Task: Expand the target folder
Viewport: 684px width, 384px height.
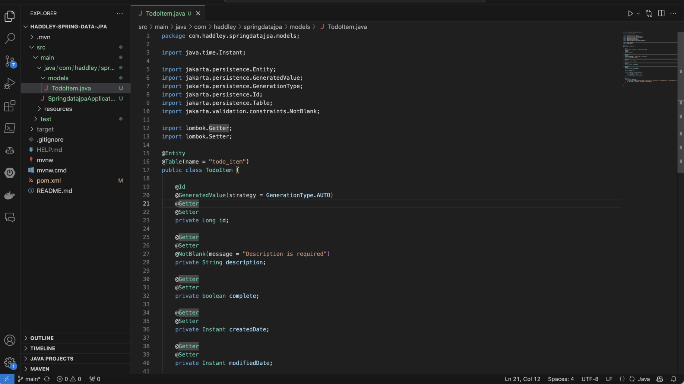Action: tap(45, 129)
